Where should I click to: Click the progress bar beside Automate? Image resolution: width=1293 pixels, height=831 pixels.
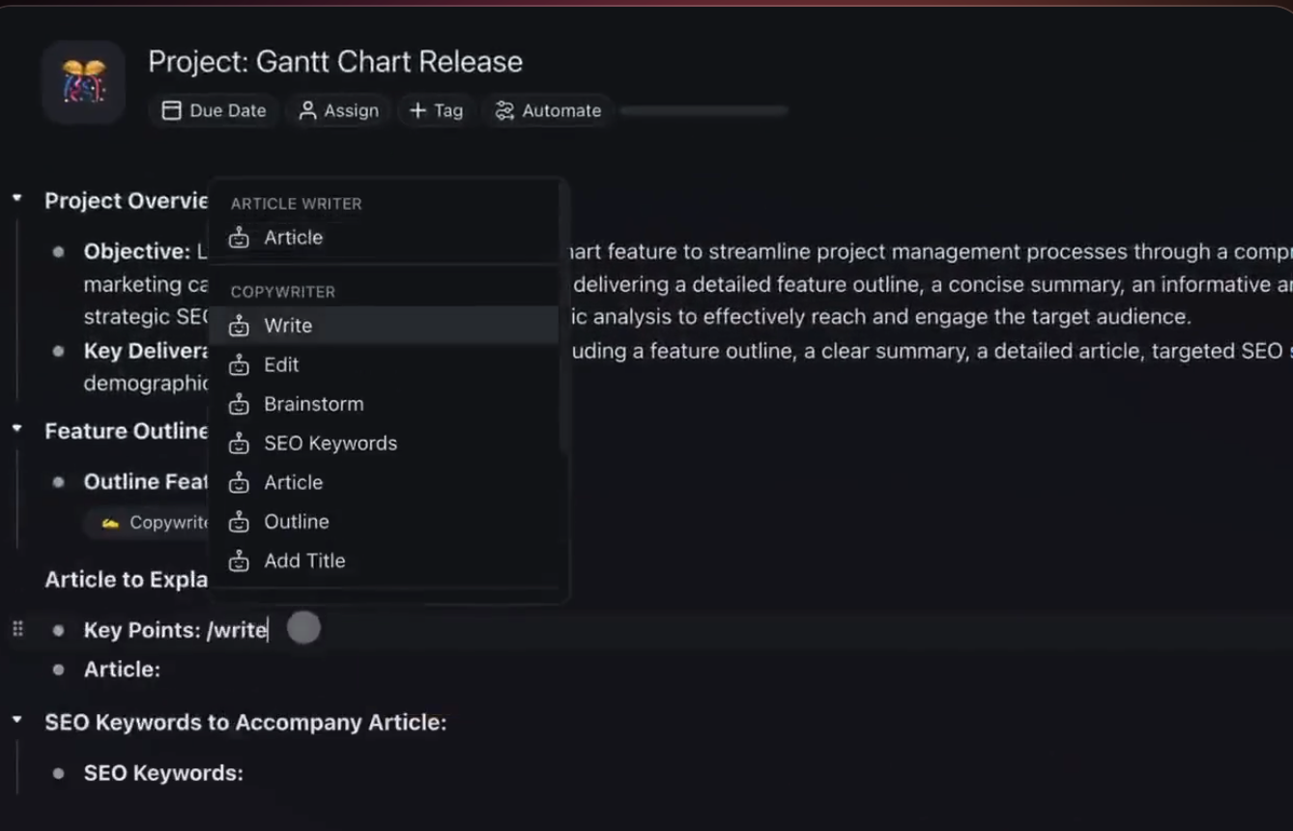click(704, 111)
